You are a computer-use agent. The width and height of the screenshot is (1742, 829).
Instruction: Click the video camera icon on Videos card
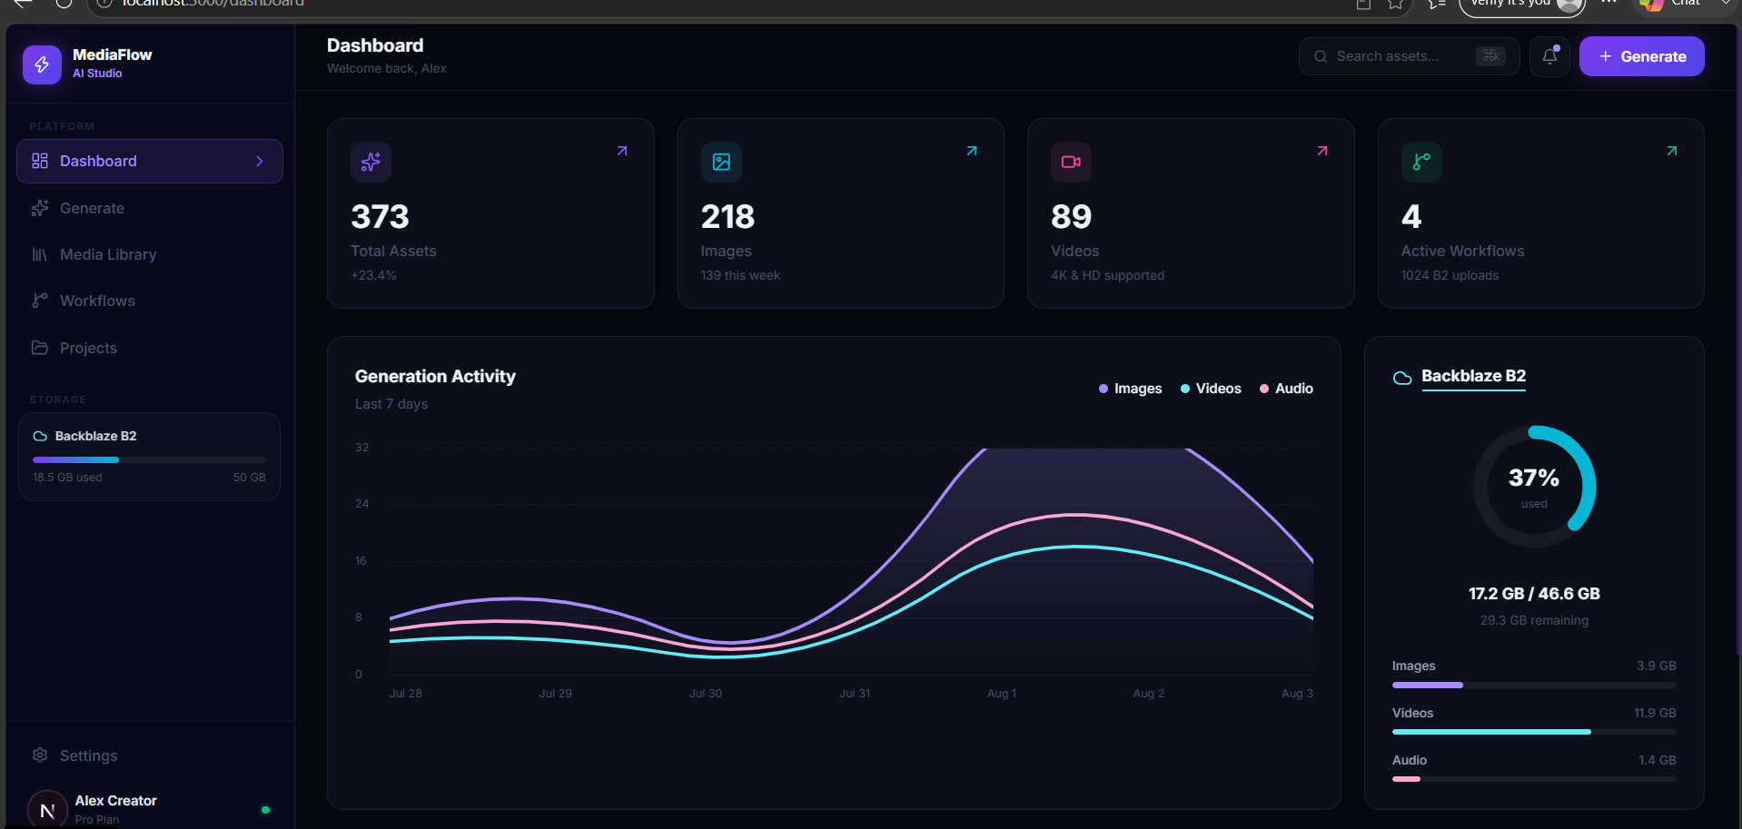[x=1071, y=162]
